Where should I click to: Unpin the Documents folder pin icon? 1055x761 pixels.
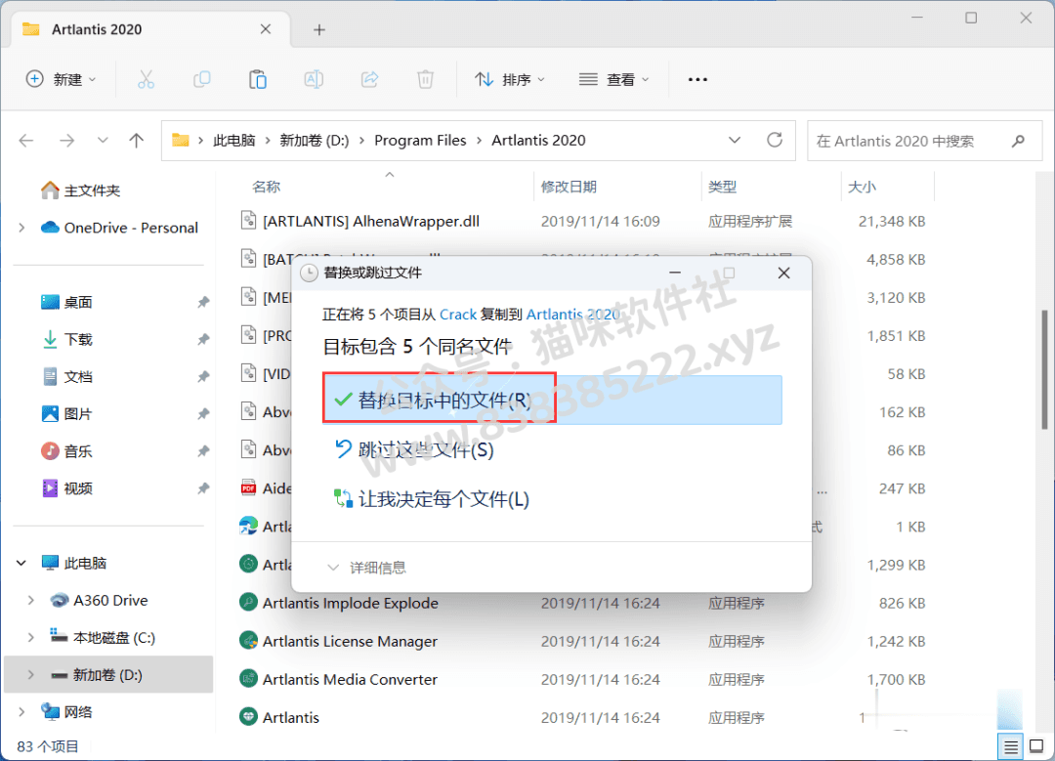[203, 377]
